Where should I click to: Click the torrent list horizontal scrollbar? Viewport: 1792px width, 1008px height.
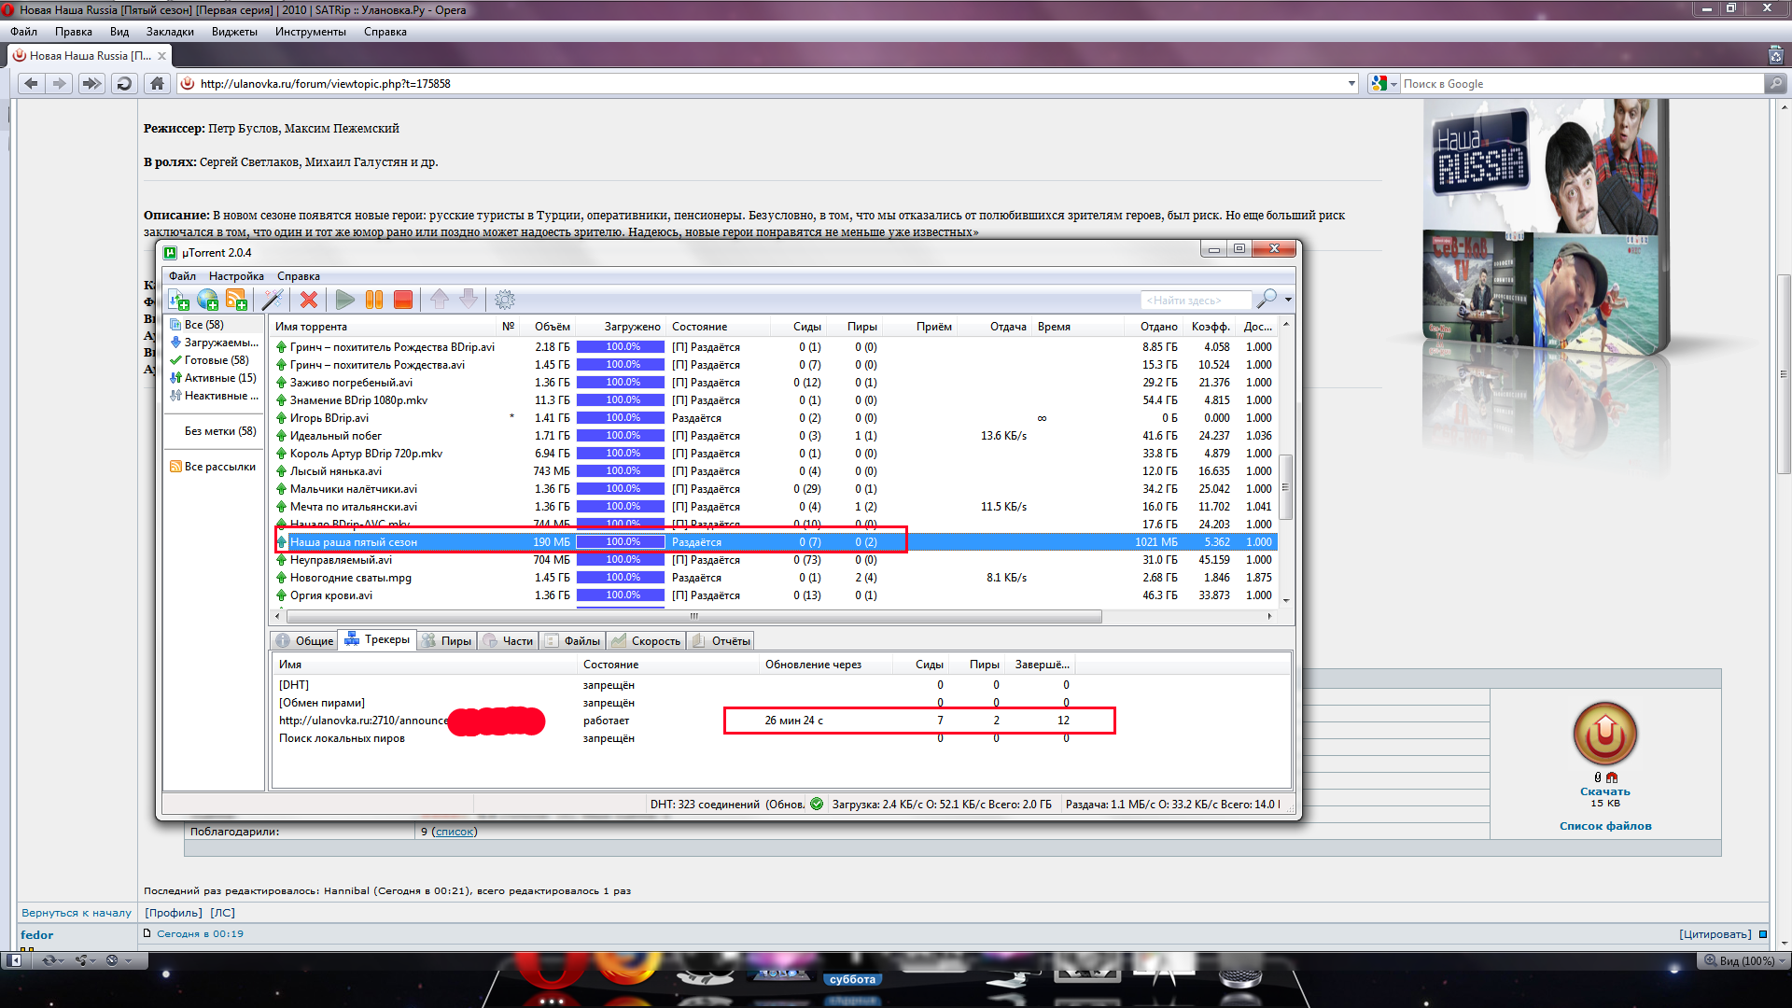(693, 617)
